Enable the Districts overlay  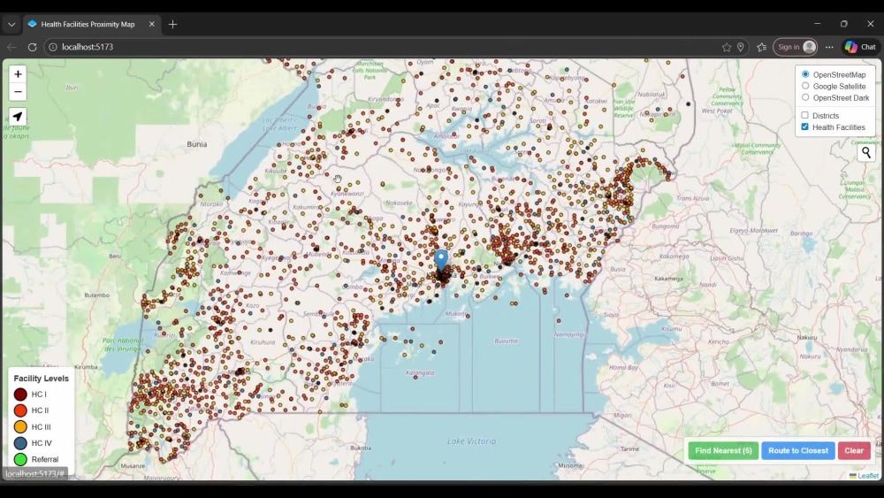804,115
